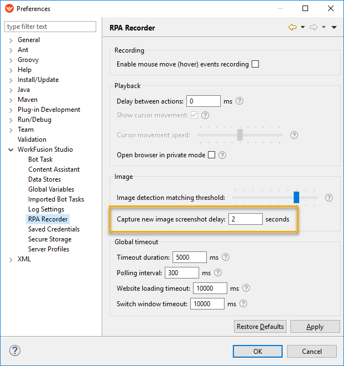Click the Polling interval field
344x366 pixels.
click(182, 272)
